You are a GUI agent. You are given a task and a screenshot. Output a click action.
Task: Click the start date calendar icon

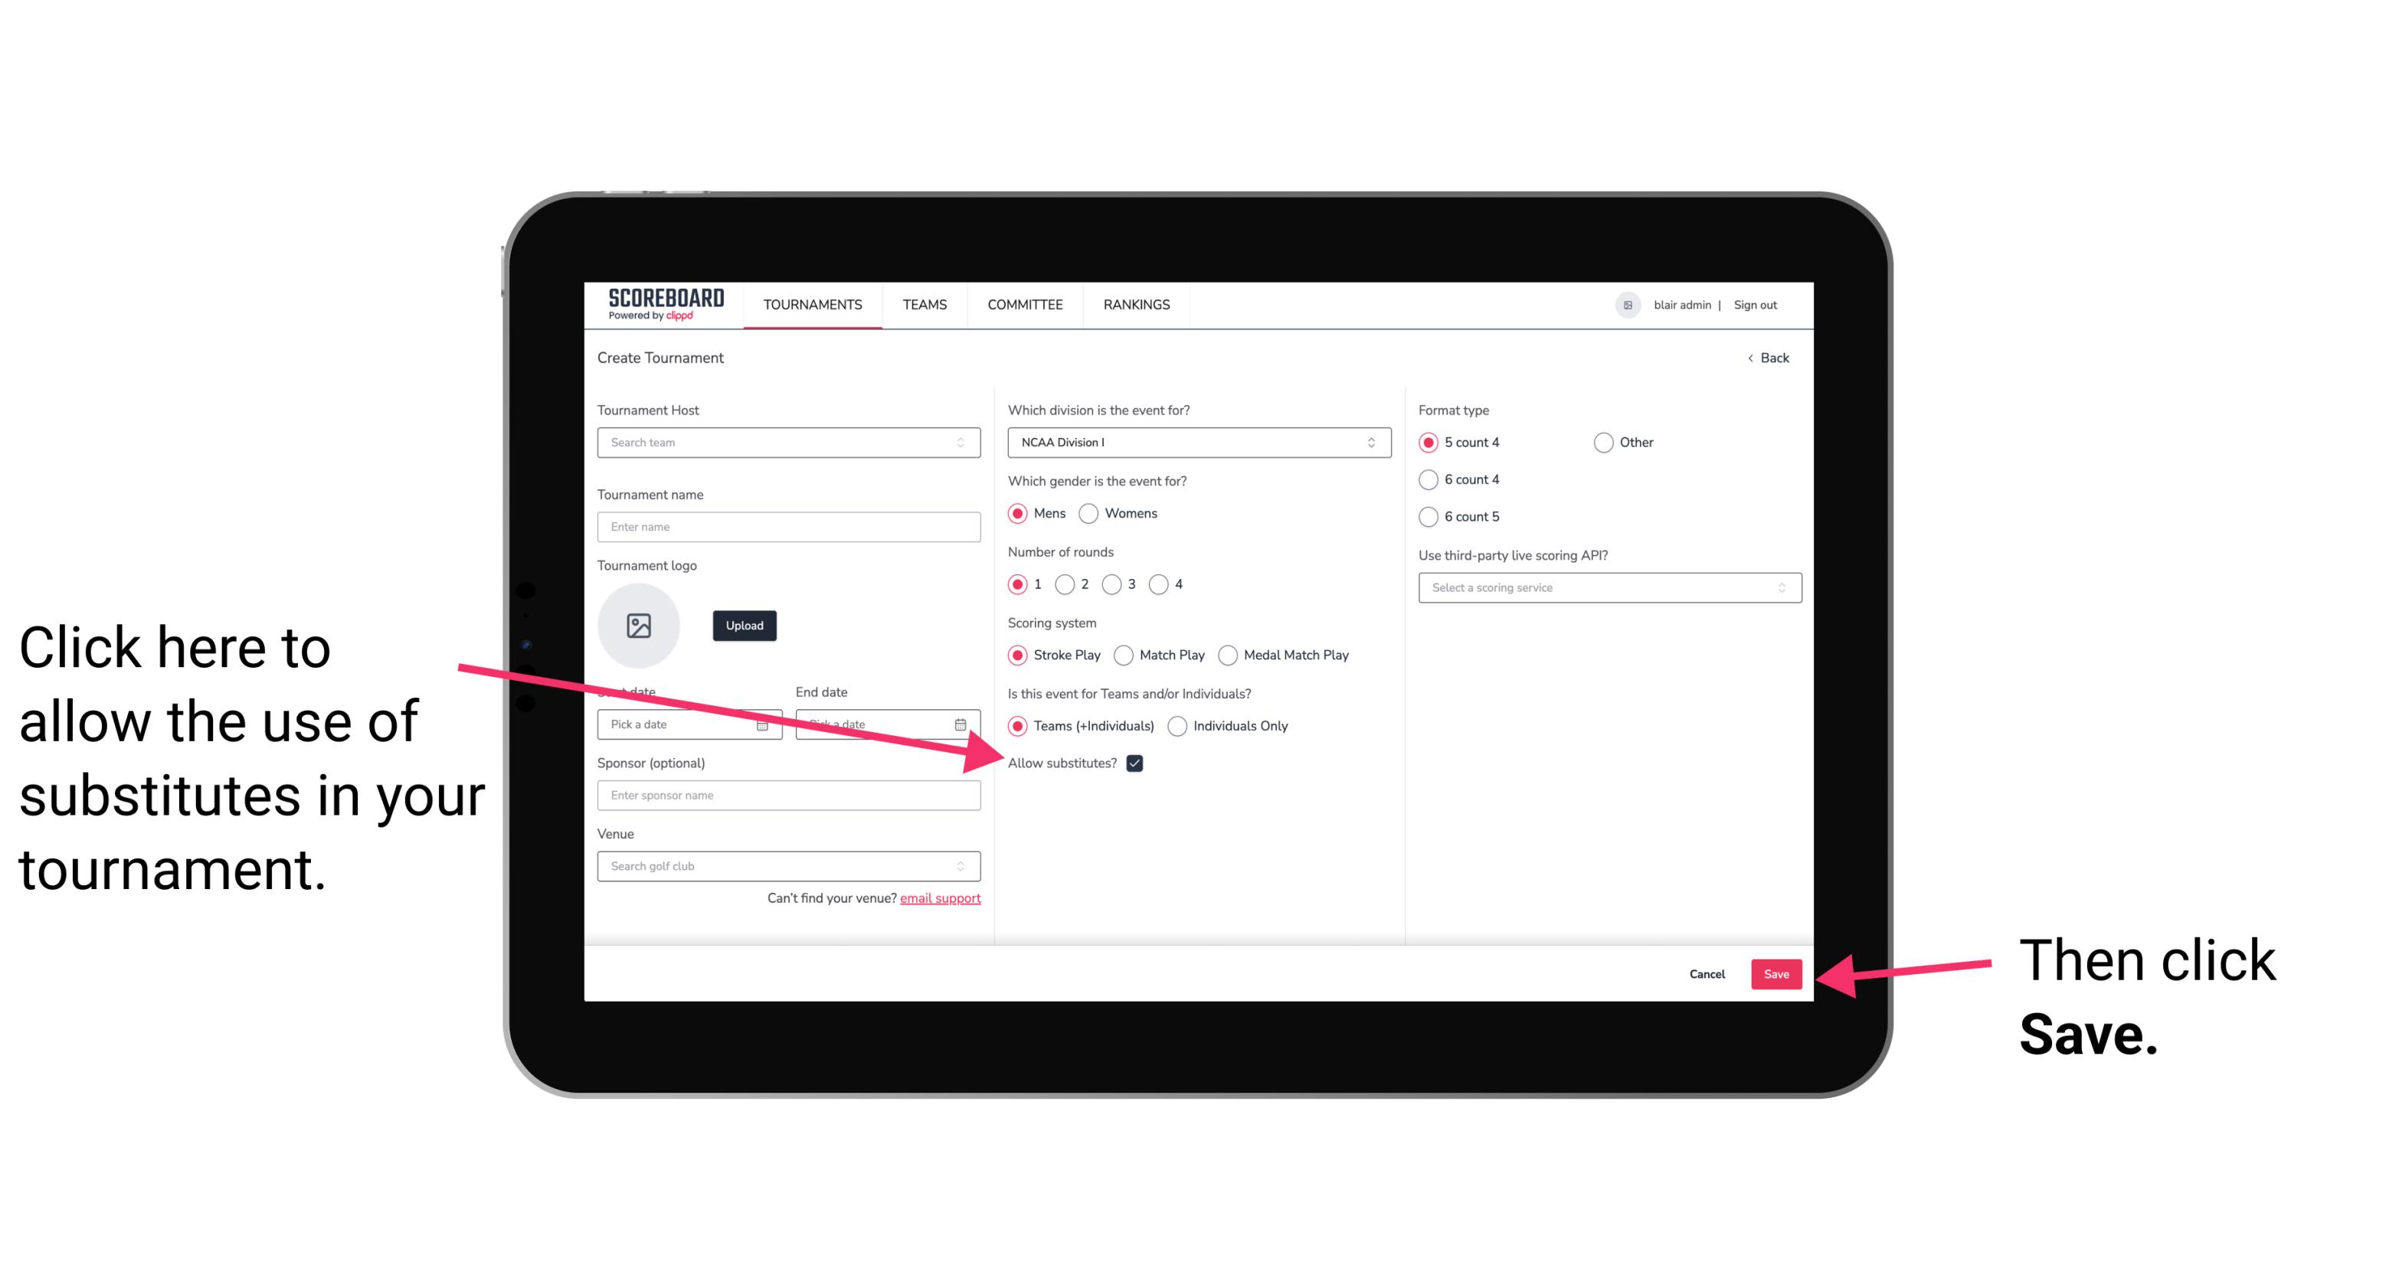763,723
